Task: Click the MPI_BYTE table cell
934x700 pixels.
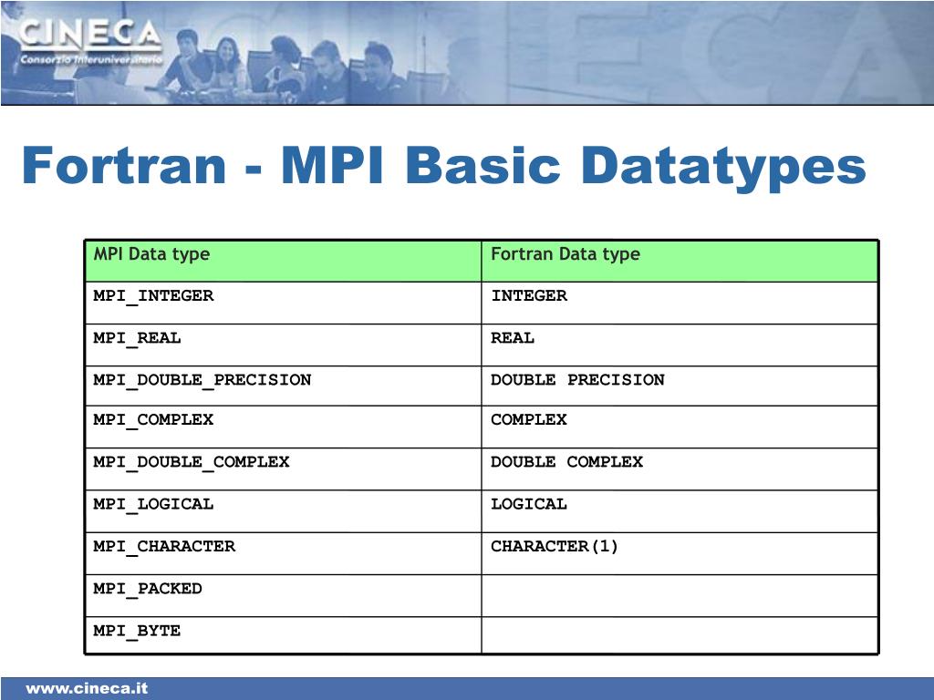Action: tap(283, 635)
